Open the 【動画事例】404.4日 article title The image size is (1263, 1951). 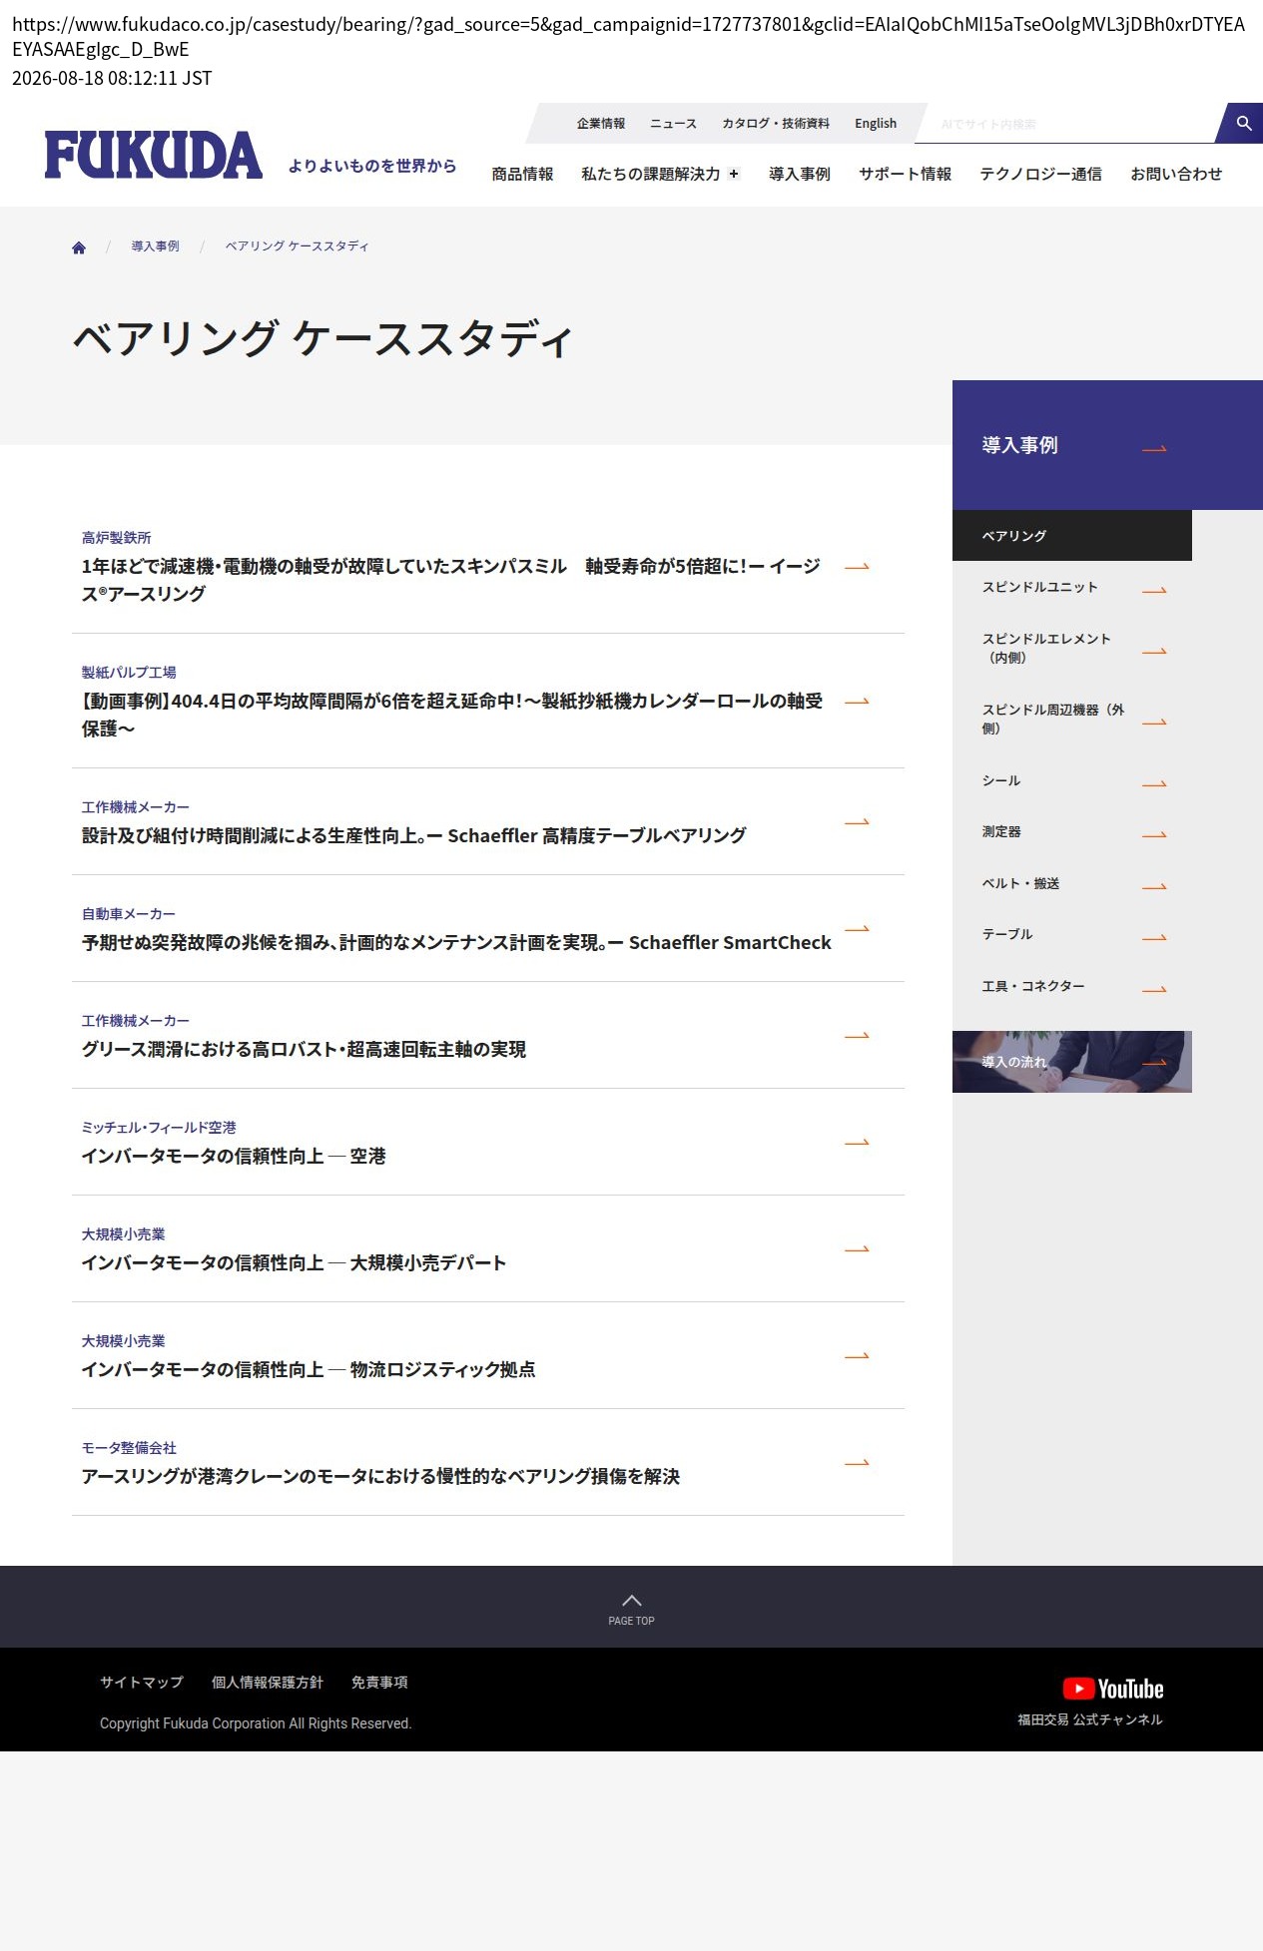pyautogui.click(x=452, y=715)
